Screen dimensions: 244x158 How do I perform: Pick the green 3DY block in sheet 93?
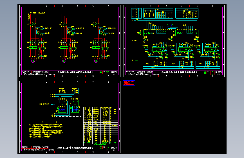coord(211,50)
